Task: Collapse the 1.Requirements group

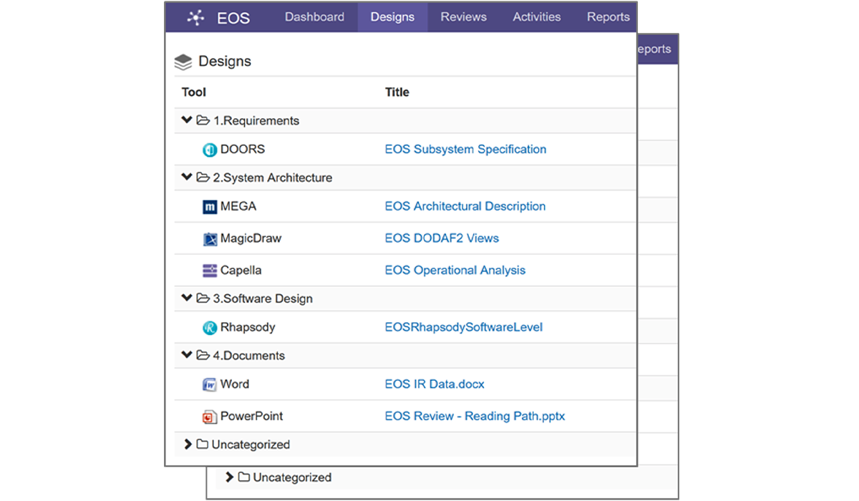Action: point(187,120)
